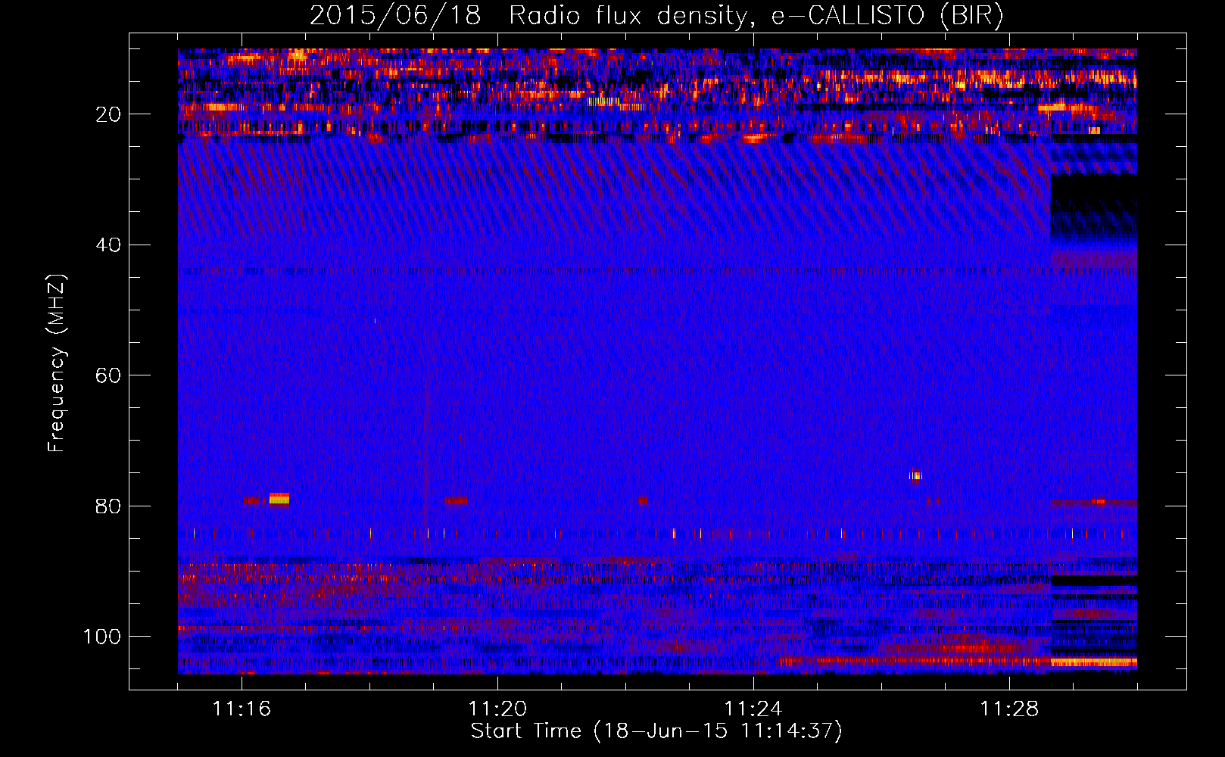Click the time tick label 11:16
Screen dimensions: 1225x757
pos(242,709)
